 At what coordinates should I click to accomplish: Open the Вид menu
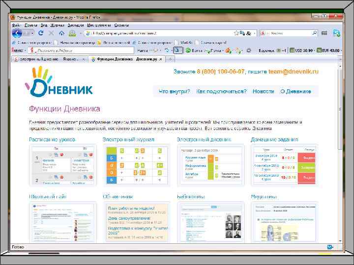(44, 25)
